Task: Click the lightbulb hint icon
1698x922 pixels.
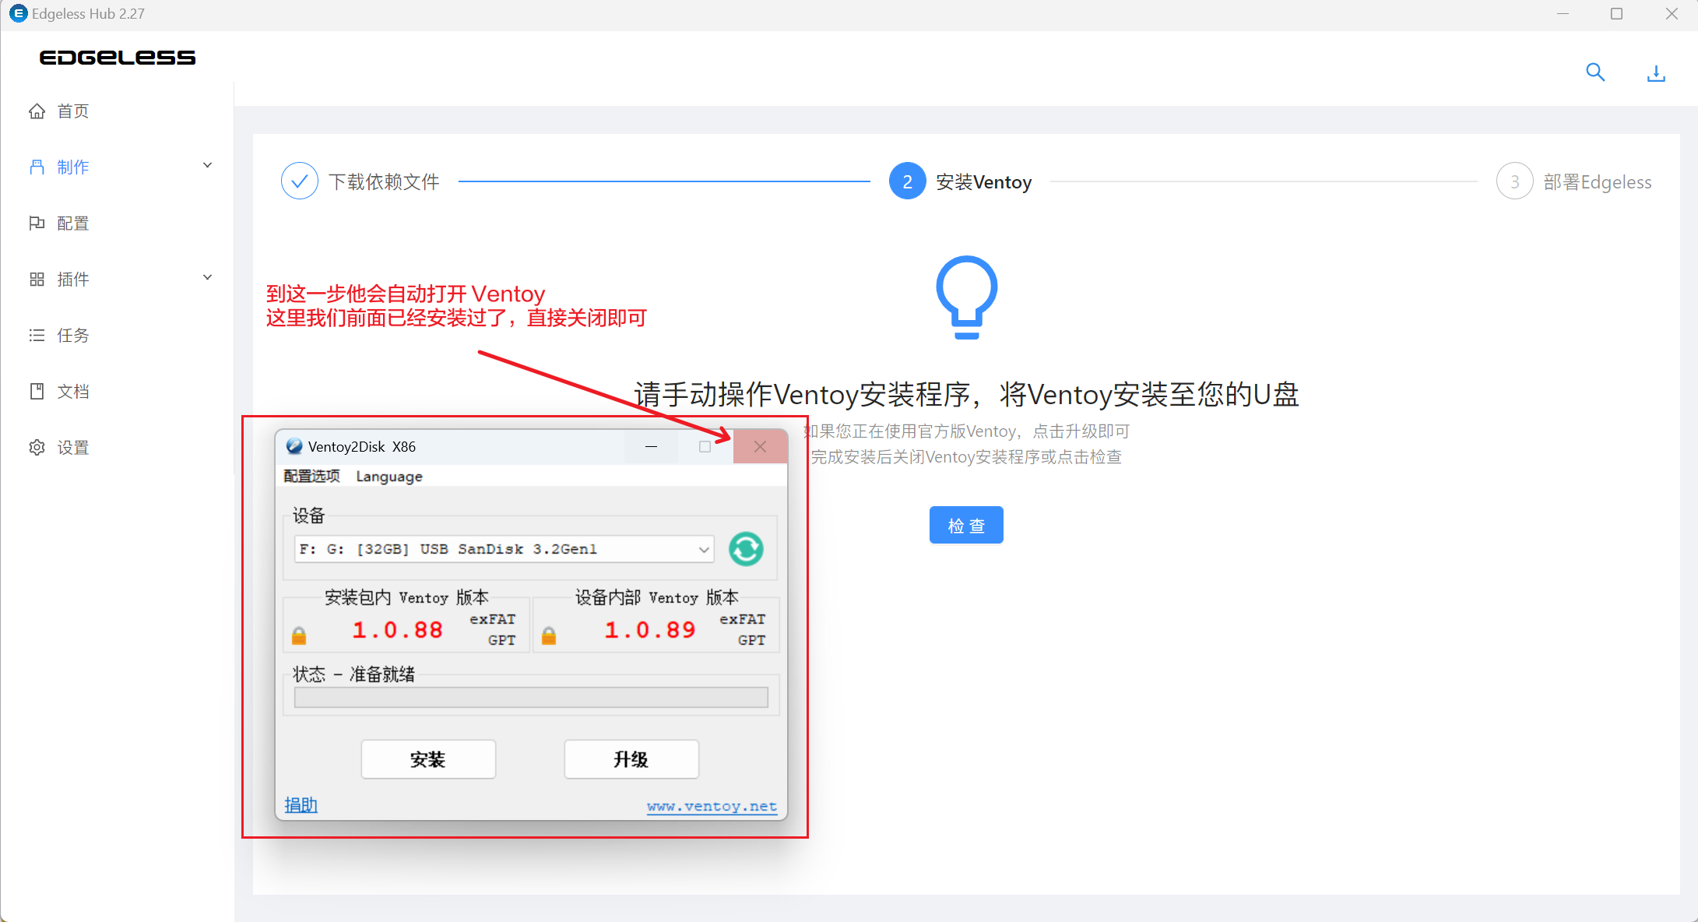Action: tap(966, 297)
